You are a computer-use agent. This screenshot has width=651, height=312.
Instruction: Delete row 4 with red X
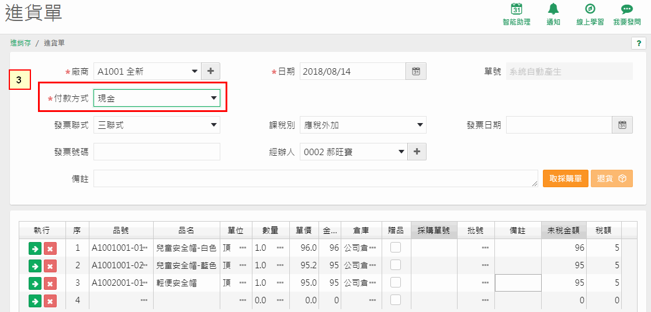50,301
